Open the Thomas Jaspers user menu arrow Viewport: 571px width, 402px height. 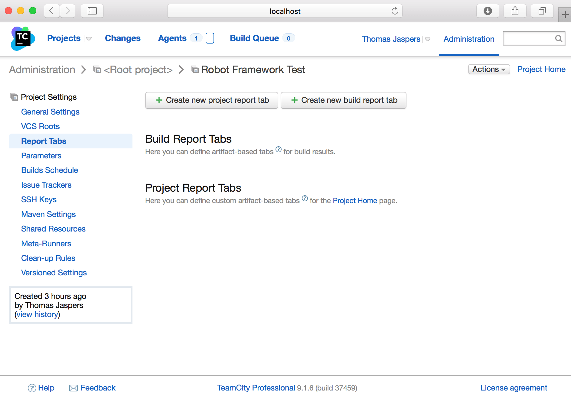[x=428, y=39]
